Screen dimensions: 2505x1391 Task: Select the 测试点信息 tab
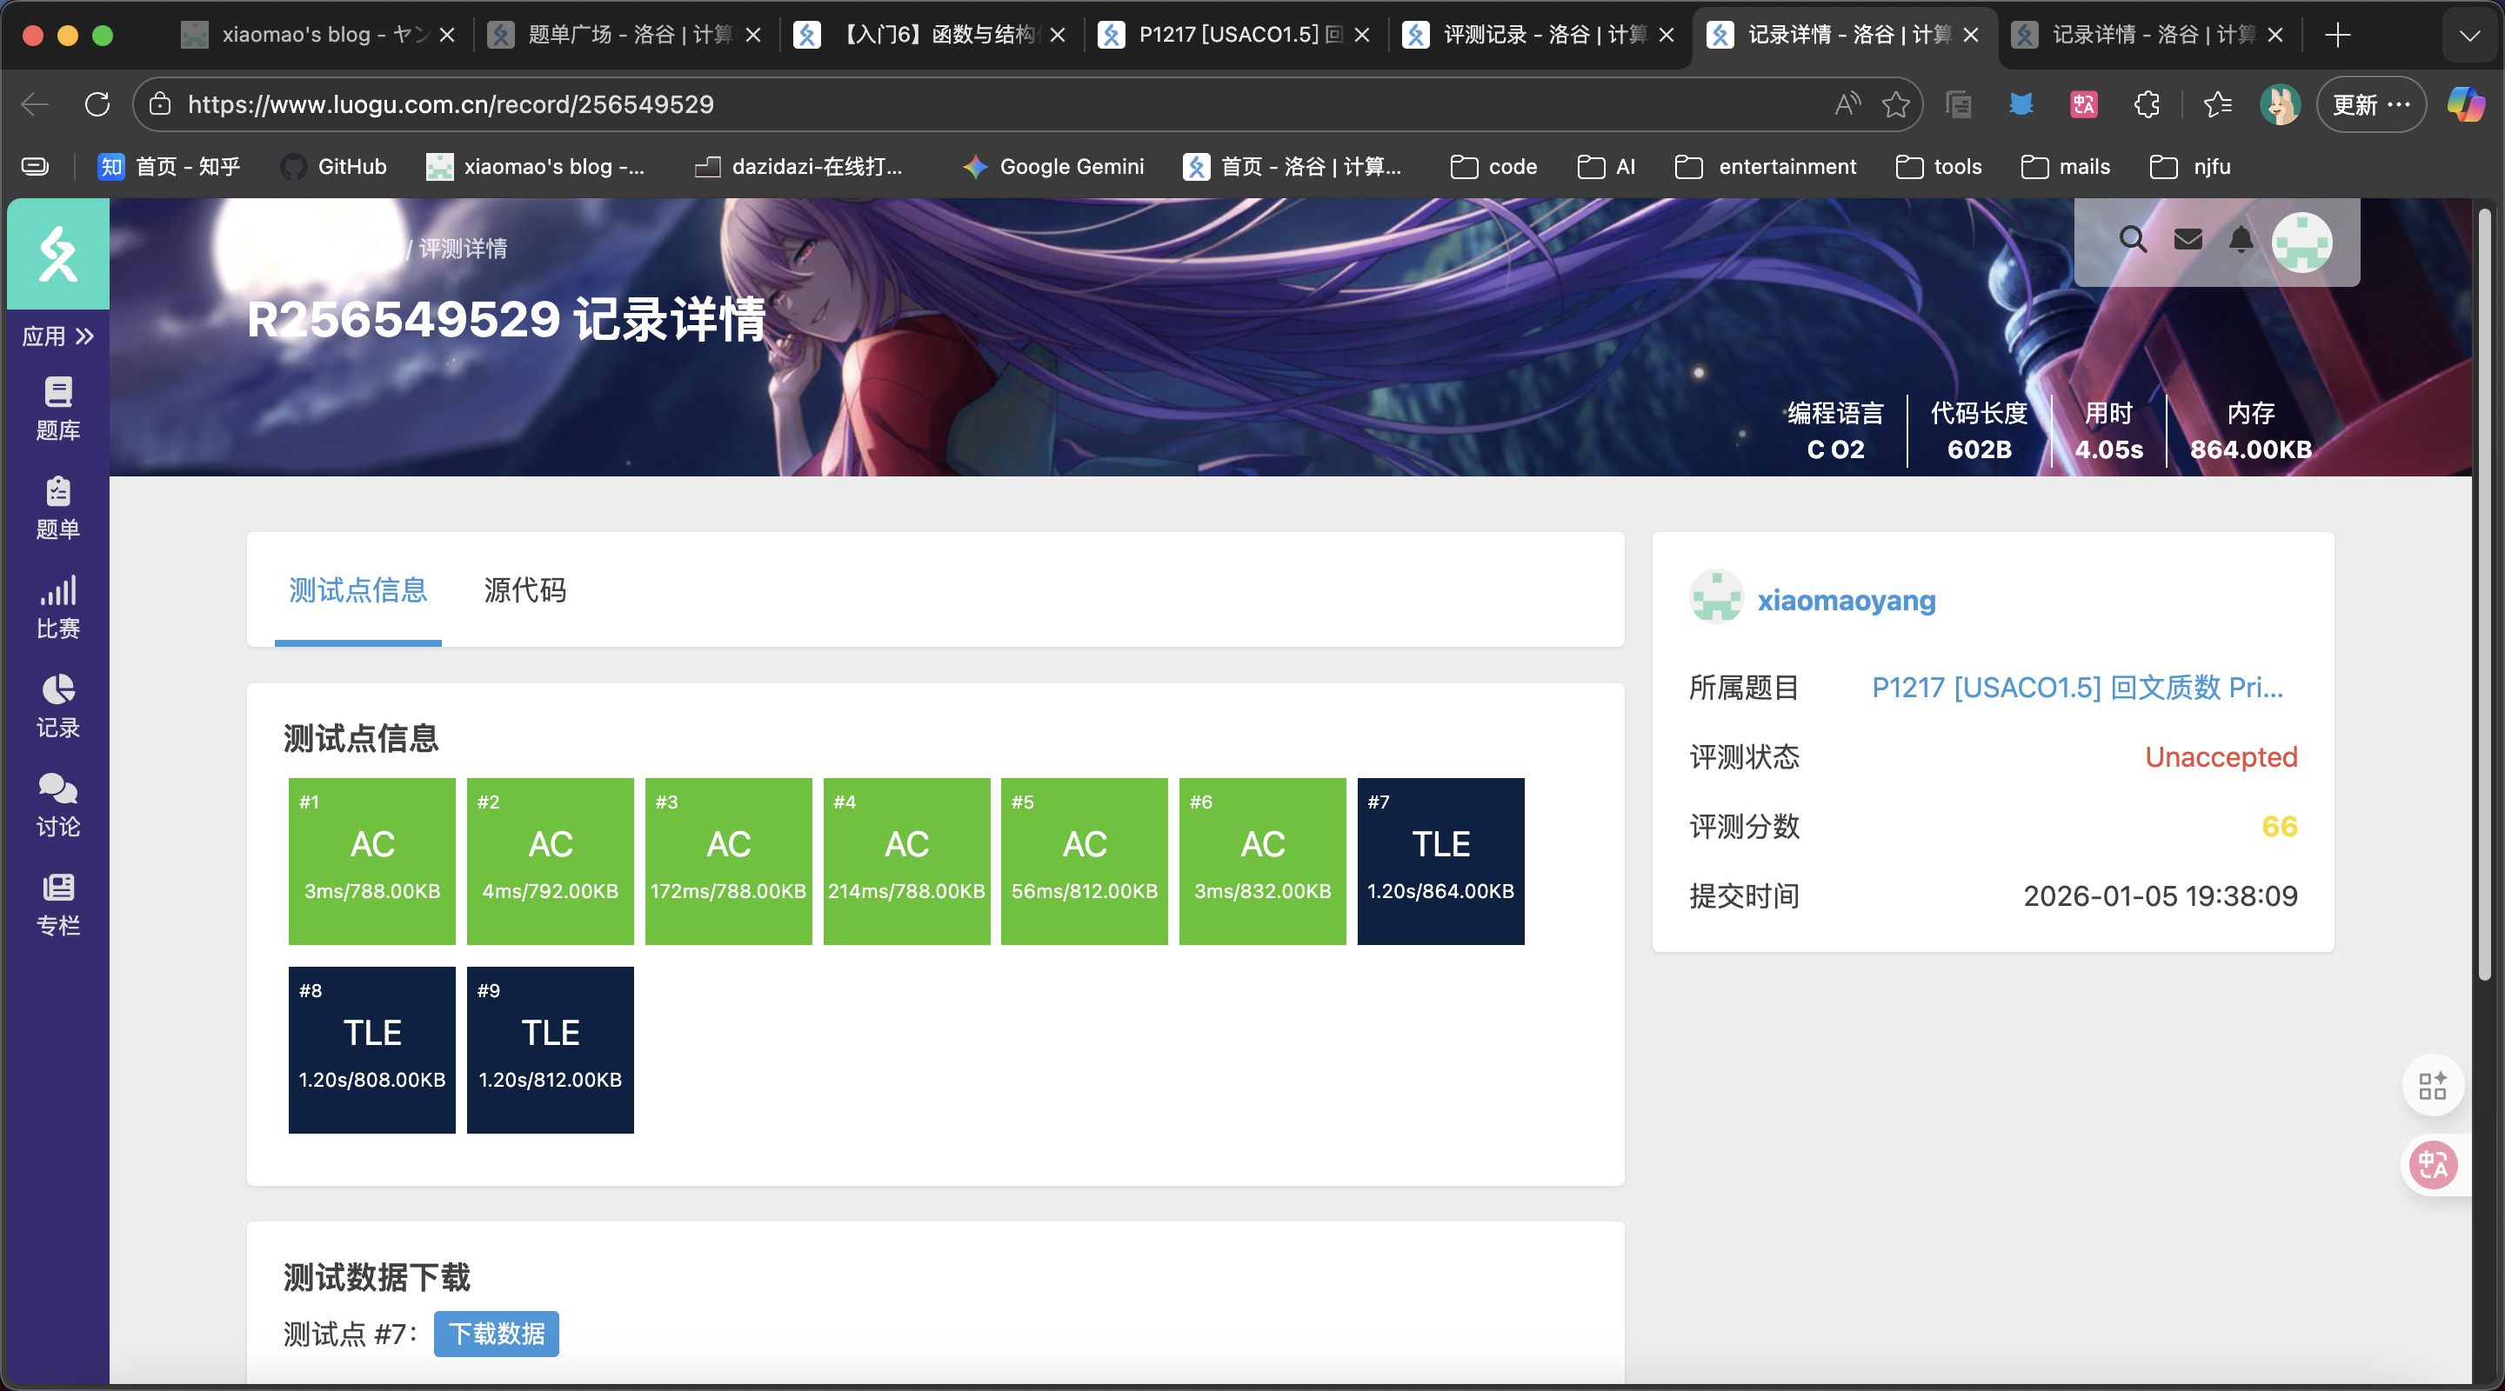click(x=357, y=590)
